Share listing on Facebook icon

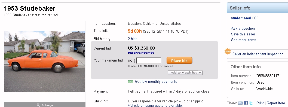pyautogui.click(x=246, y=103)
